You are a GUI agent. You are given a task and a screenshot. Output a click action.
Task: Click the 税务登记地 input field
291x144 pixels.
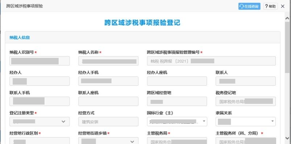pos(246,101)
